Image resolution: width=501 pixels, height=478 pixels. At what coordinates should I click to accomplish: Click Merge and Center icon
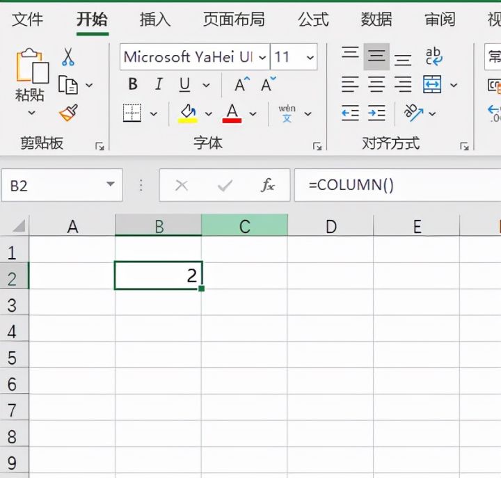[432, 85]
